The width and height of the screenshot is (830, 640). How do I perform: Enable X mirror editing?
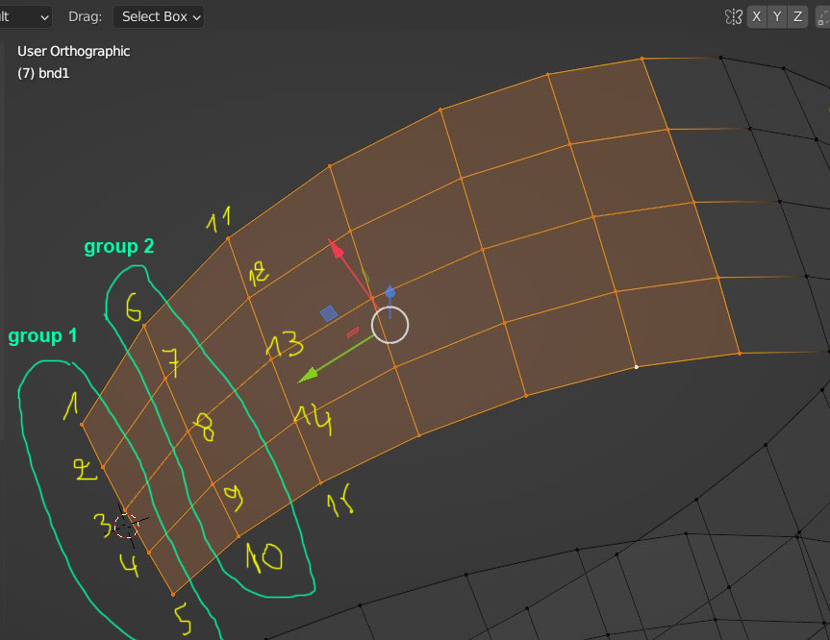(x=755, y=16)
